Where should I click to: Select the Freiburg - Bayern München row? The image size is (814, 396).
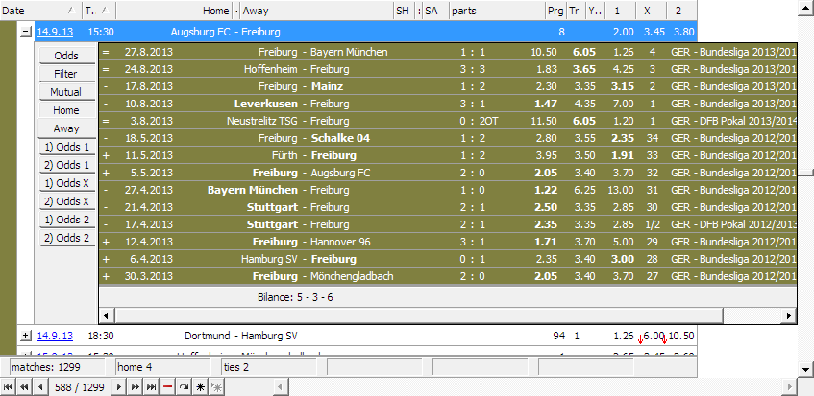(448, 53)
